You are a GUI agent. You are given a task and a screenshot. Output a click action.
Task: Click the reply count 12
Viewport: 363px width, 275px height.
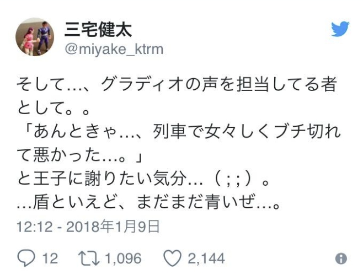50,258
